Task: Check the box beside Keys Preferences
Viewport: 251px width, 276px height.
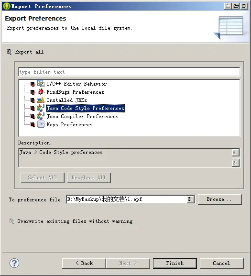Action: click(x=33, y=125)
